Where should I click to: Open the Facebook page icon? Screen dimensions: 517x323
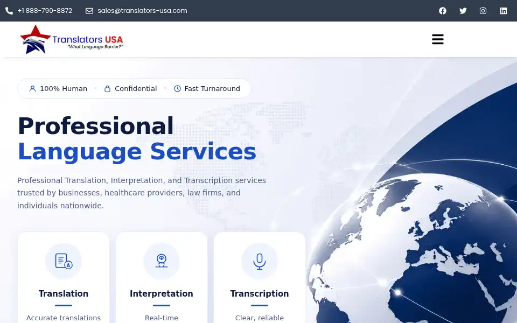[443, 11]
